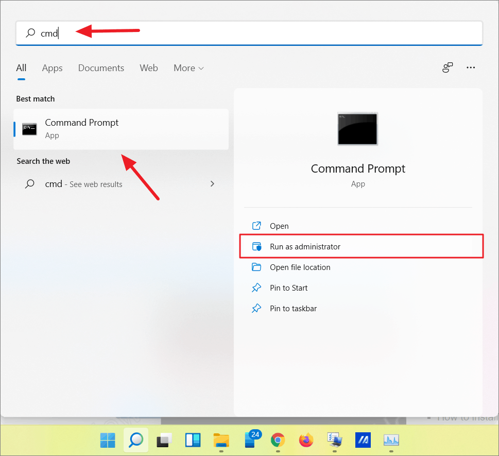
Task: Click the search box containing cmd
Action: (249, 33)
